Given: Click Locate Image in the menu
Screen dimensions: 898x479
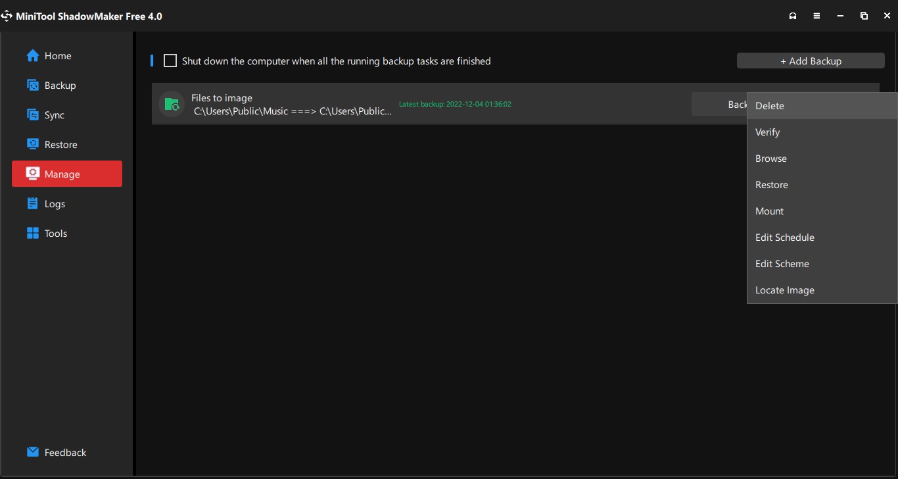Looking at the screenshot, I should click(784, 290).
